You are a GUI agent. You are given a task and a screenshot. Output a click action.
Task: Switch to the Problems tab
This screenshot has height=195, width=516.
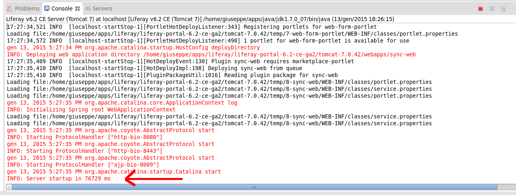coord(24,9)
